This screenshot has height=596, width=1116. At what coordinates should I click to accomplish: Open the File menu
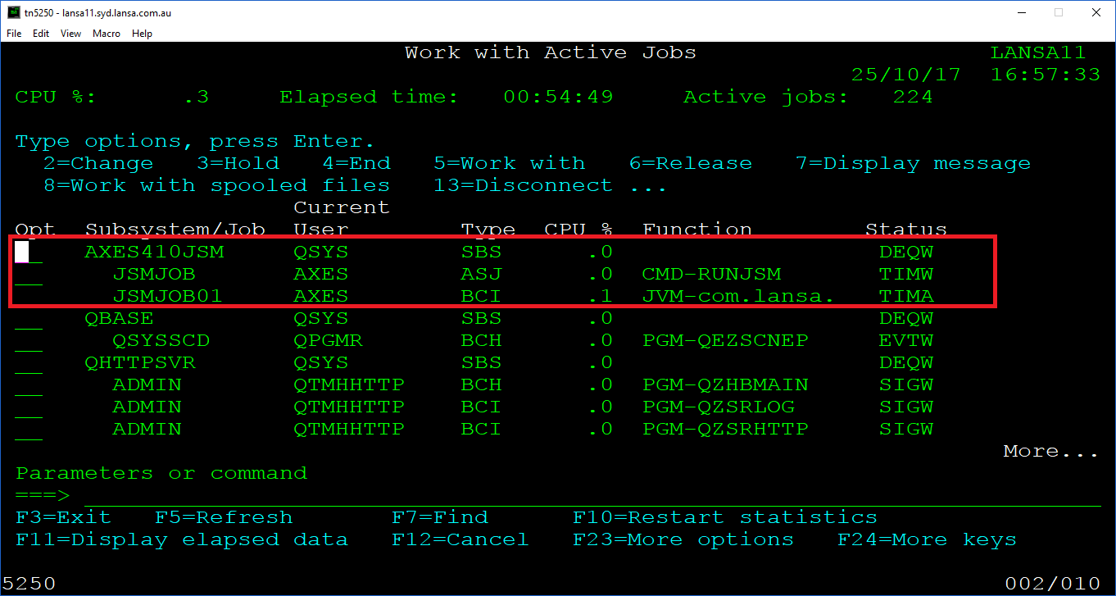(14, 34)
